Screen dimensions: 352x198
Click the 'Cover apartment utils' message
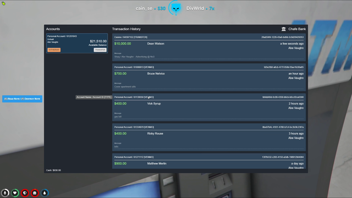point(125,87)
